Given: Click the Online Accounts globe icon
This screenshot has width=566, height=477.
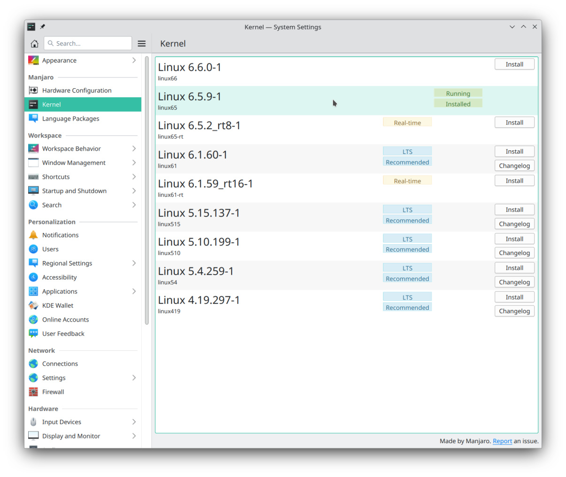Looking at the screenshot, I should pos(33,320).
